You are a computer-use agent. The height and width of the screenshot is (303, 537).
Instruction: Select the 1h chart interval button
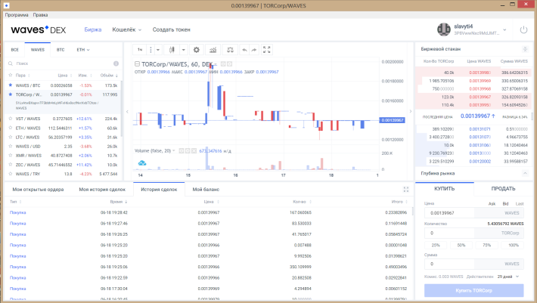tap(140, 50)
